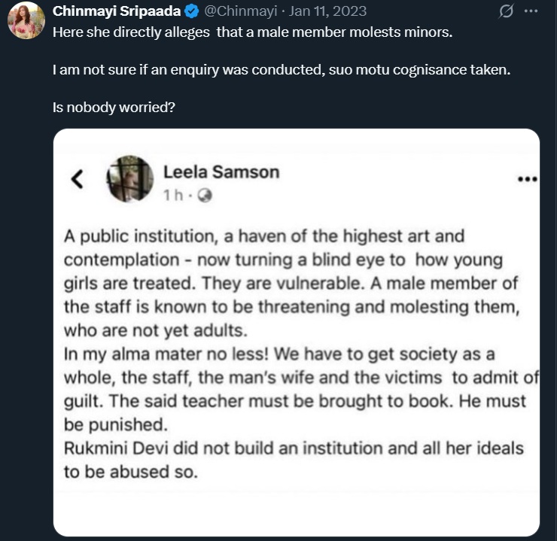Viewport: 557px width, 541px height.
Task: Click the Chinmayi Sripaada display name
Action: [117, 11]
